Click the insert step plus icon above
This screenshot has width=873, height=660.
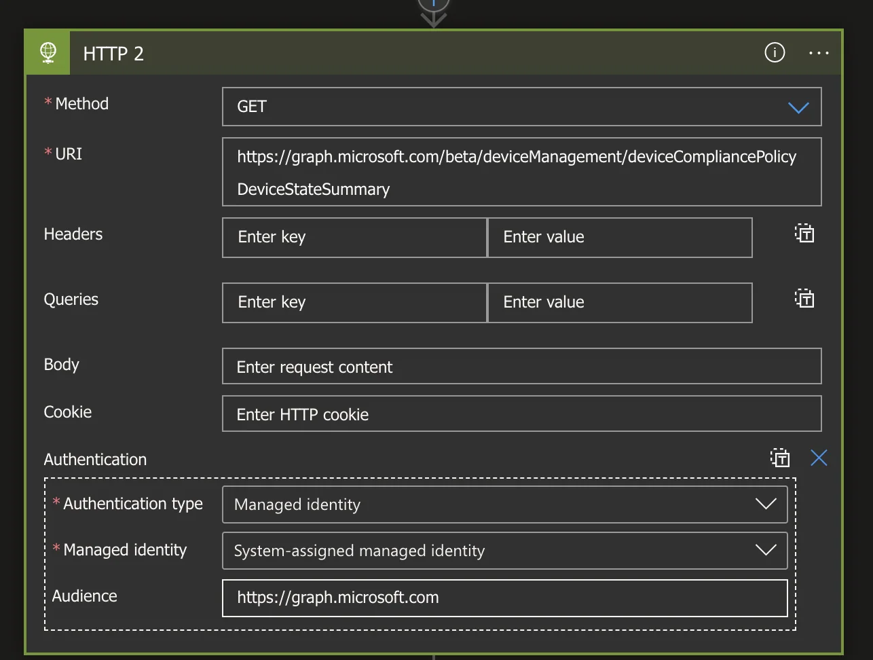pos(433,3)
